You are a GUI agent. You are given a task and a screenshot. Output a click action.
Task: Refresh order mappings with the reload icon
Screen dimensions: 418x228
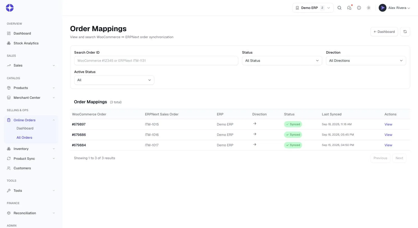point(405,32)
